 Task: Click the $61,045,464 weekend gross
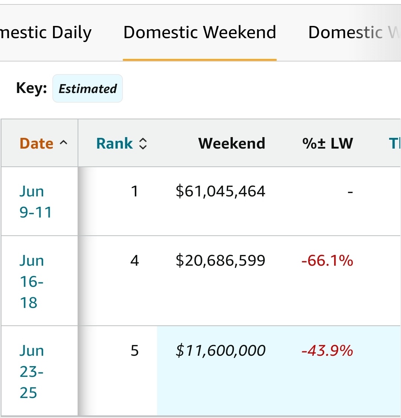pos(221,192)
